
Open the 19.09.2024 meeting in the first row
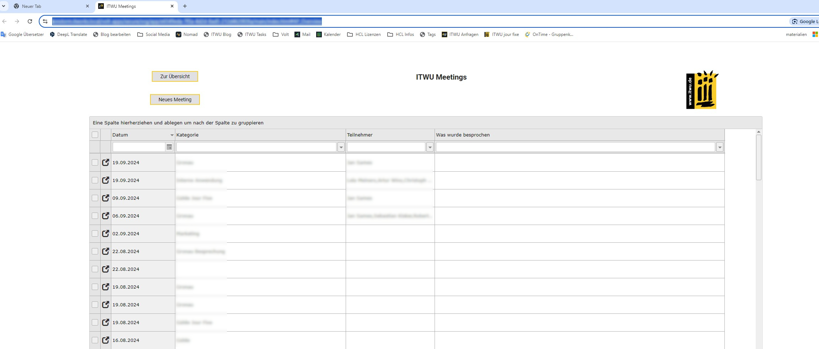(x=106, y=162)
